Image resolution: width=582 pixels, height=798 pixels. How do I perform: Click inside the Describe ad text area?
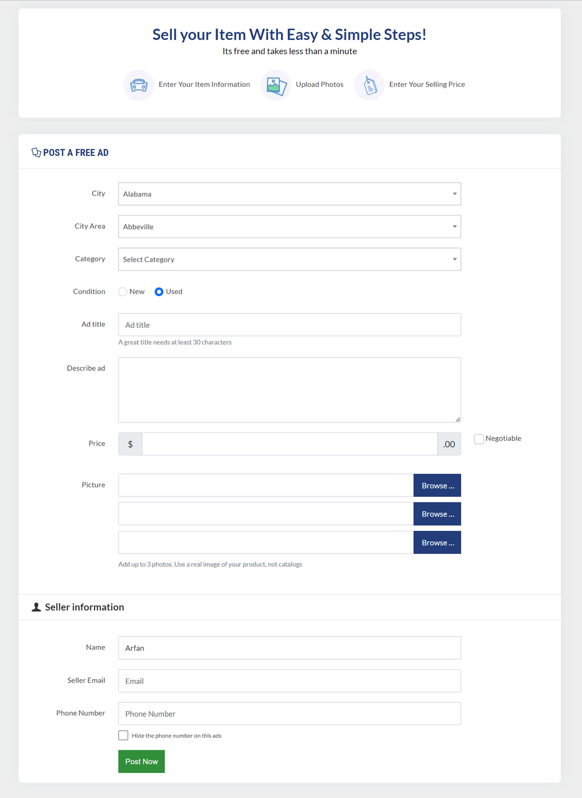tap(290, 390)
